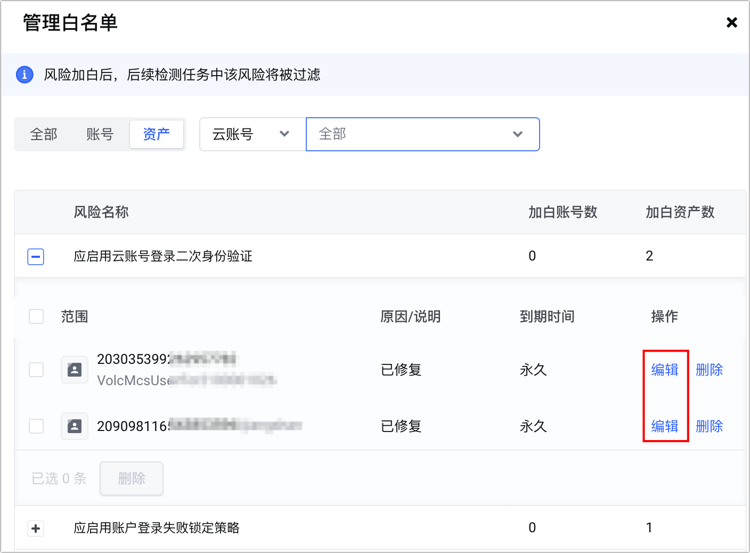Click 编辑 for the 209098116 row
This screenshot has width=750, height=553.
pos(665,426)
